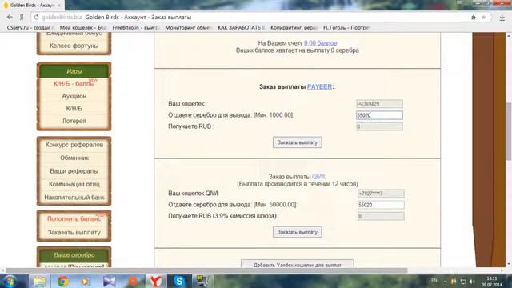The height and width of the screenshot is (288, 512).
Task: Click the browser back arrow
Action: (x=10, y=17)
